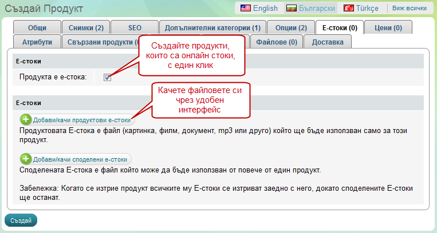This screenshot has height=233, width=437.
Task: Open the 'Виж всички' languages list
Action: click(410, 8)
